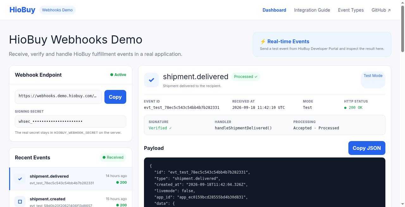Click the event ID evt_test_78ec5c543c54bb4b7b282331 value

[x=182, y=108]
